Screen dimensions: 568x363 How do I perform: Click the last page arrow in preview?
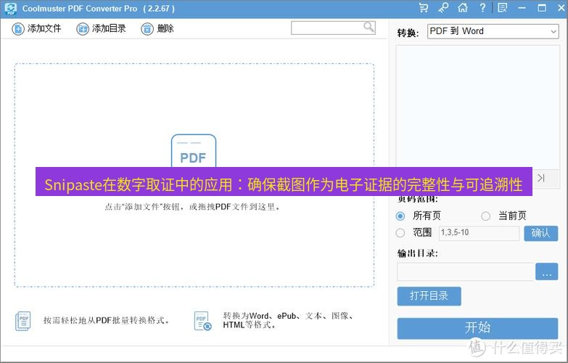click(541, 178)
